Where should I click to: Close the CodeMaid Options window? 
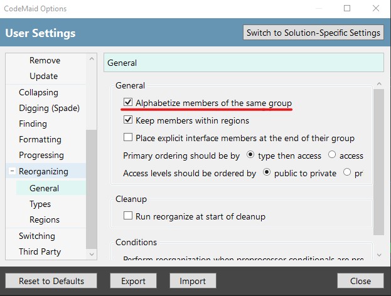pyautogui.click(x=376, y=8)
